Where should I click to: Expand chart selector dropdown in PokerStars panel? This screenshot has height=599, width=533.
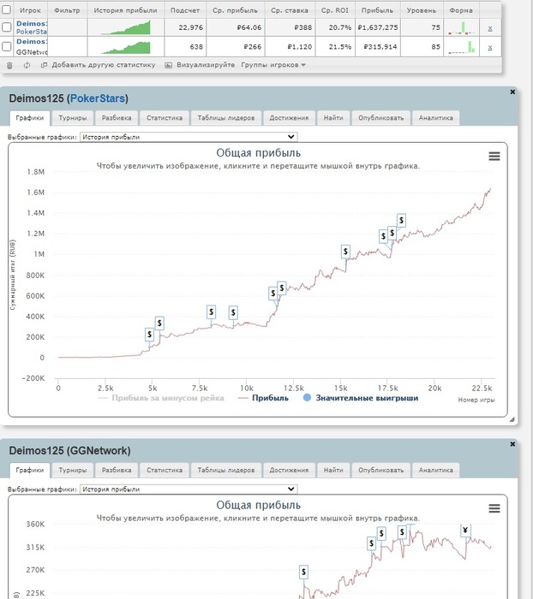[x=189, y=137]
